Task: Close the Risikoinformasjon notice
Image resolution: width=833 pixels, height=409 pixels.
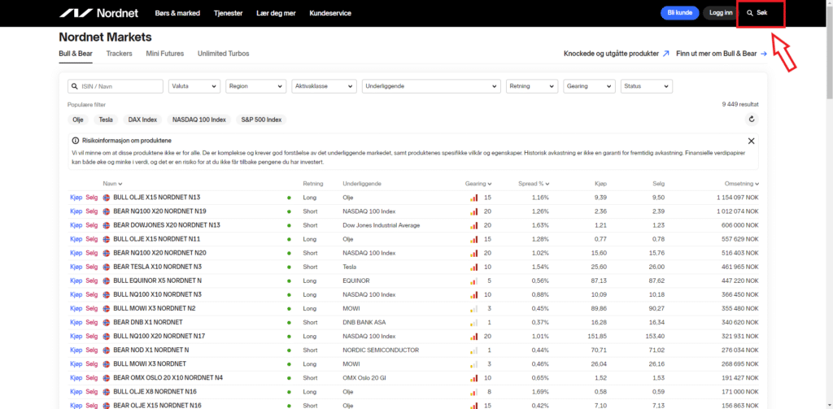Action: (751, 141)
